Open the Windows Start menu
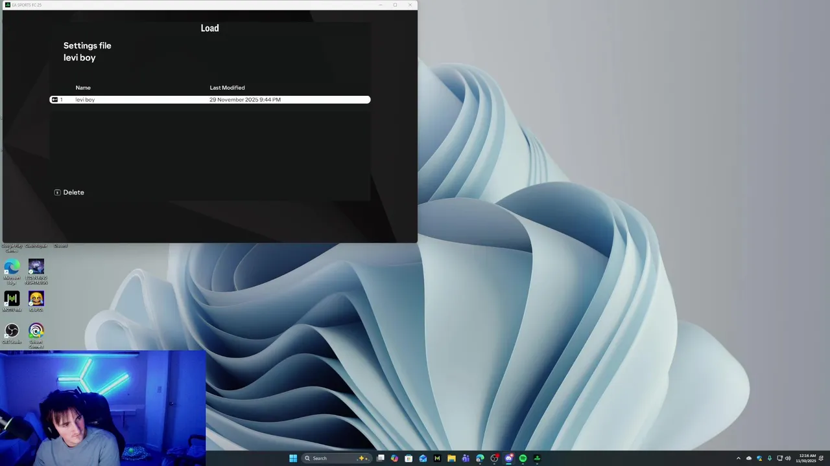This screenshot has width=830, height=466. pyautogui.click(x=293, y=458)
